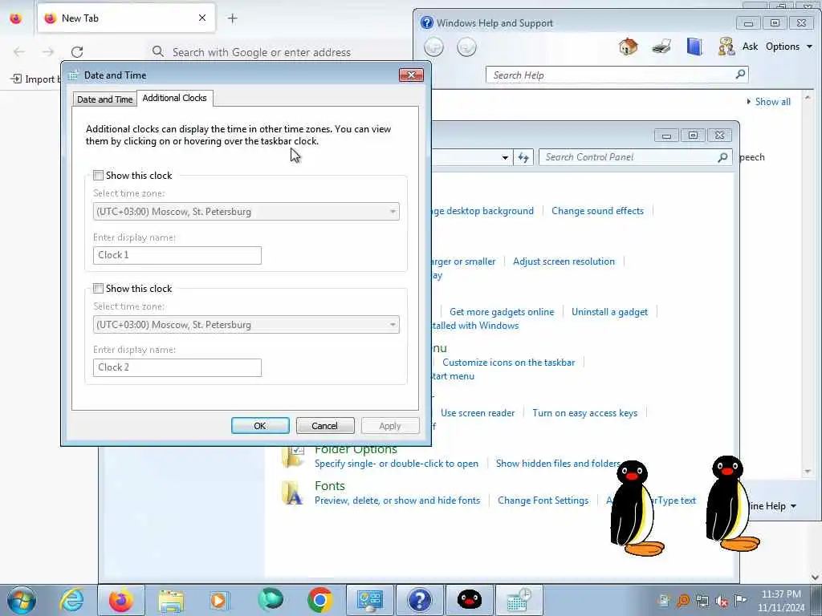Launch Internet Explorer from taskbar
Screen dimensions: 822x616
pos(71,600)
